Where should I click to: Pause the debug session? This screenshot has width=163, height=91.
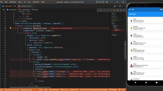(101, 10)
